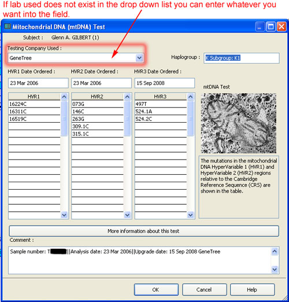Click the HVR1 column header

[x=34, y=97]
